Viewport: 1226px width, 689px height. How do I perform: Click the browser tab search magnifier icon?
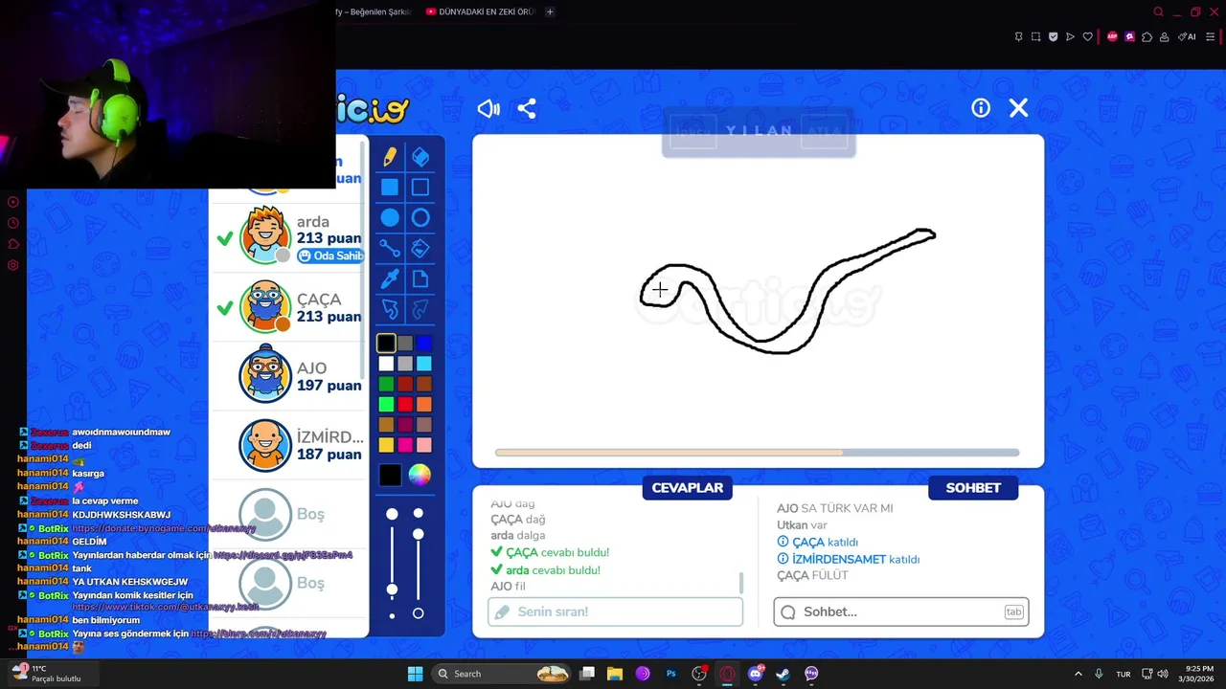pos(1158,11)
